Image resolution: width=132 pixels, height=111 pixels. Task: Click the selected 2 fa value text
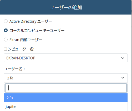point(10,78)
